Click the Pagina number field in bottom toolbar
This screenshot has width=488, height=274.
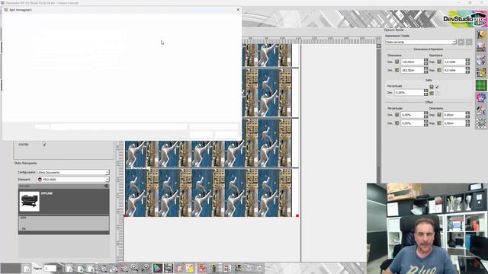tap(50, 268)
